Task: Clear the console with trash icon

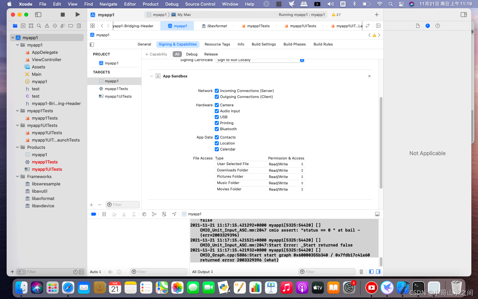Action: 361,272
